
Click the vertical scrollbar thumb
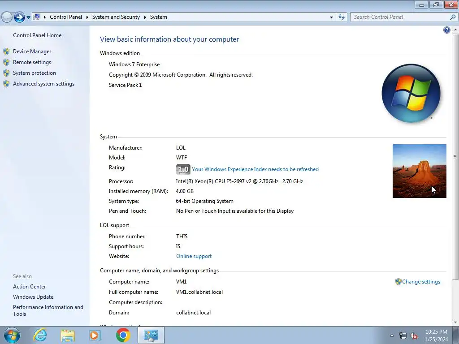(455, 156)
